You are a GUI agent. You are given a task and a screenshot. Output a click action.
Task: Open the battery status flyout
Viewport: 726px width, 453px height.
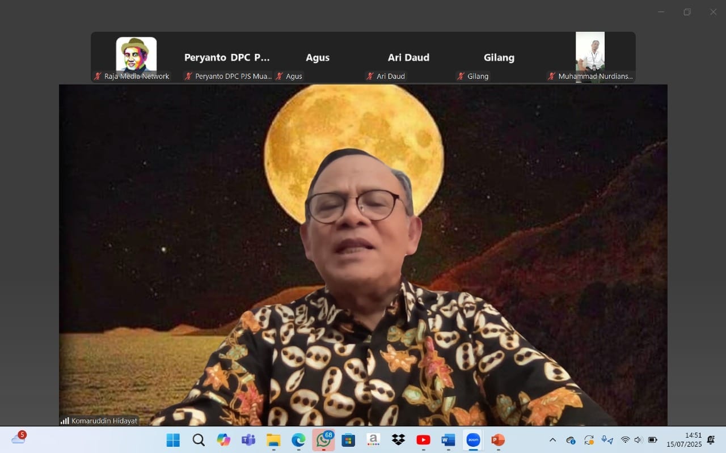(651, 439)
